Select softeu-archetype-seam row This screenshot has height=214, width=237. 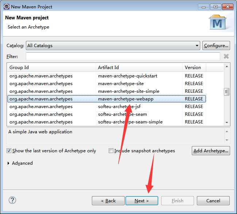pyautogui.click(x=106, y=114)
